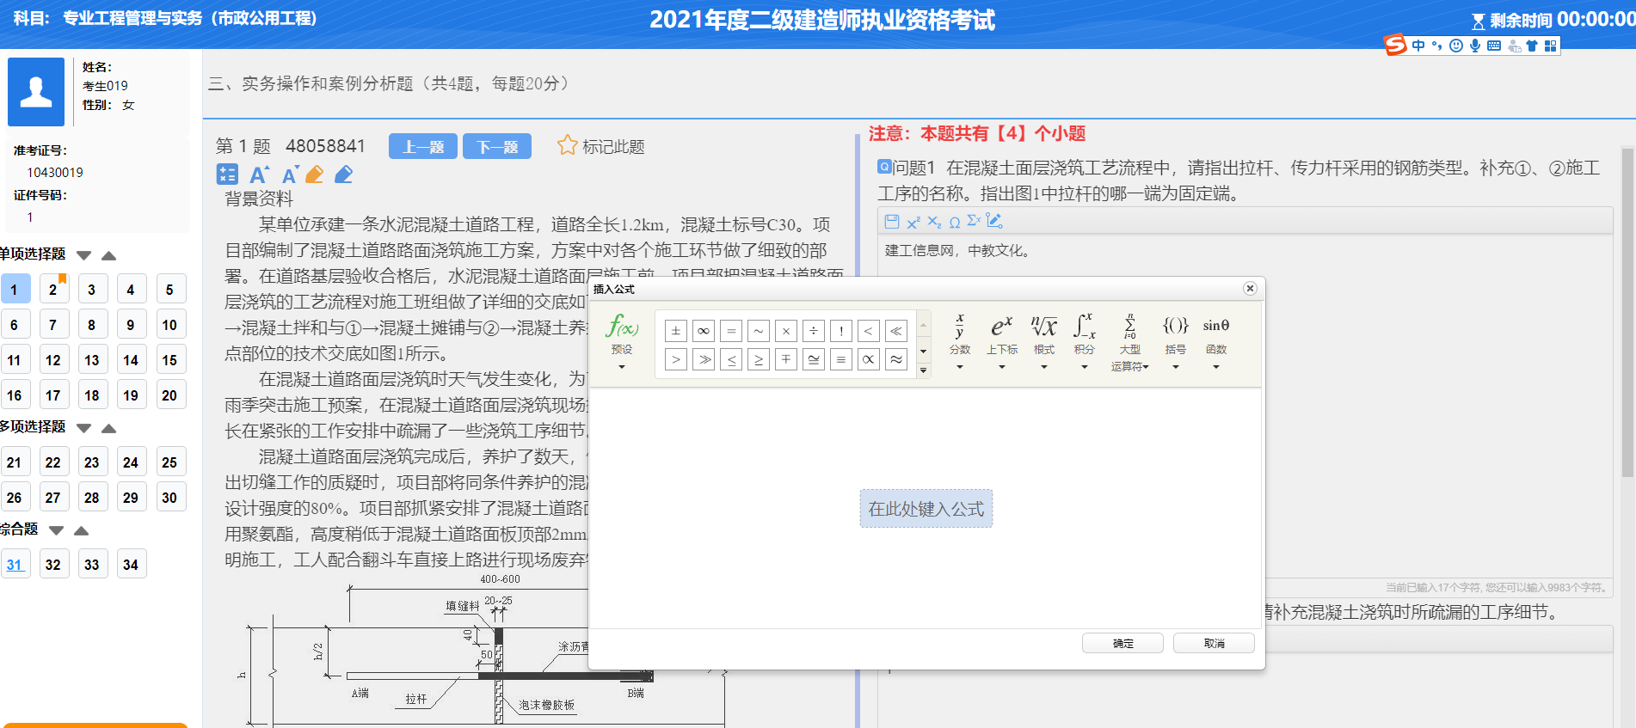Image resolution: width=1636 pixels, height=728 pixels.
Task: Insert the less-than-or-equal symbol
Action: [731, 359]
